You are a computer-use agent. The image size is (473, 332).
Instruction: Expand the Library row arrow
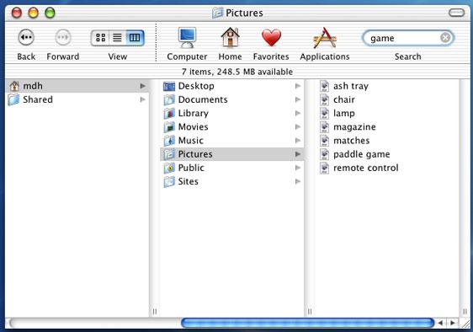[x=298, y=113]
